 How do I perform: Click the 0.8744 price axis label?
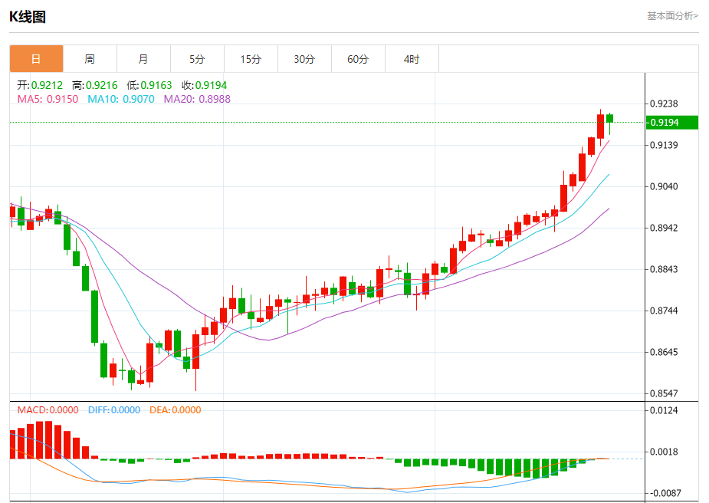pyautogui.click(x=664, y=311)
